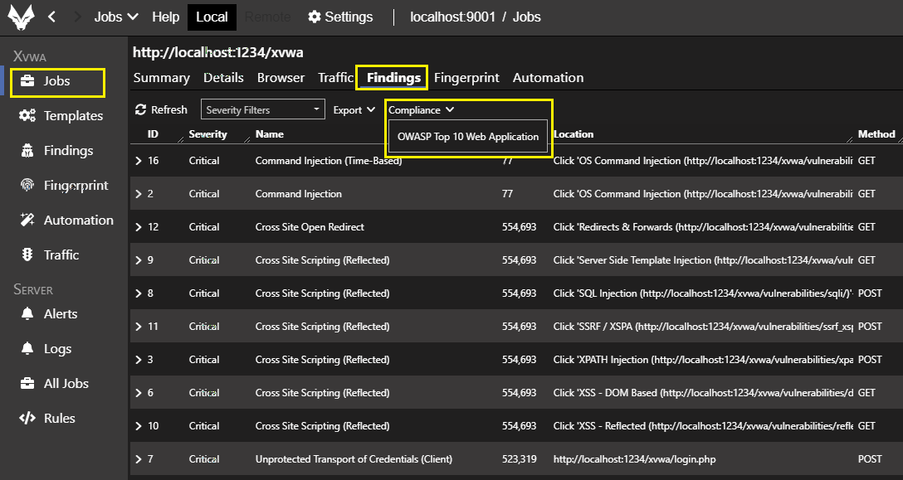Click the Settings gear icon

coord(314,17)
